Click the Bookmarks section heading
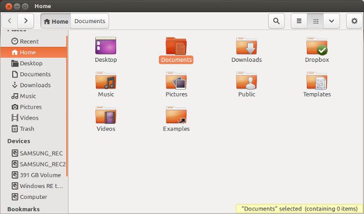Image resolution: width=364 pixels, height=214 pixels. pyautogui.click(x=23, y=209)
